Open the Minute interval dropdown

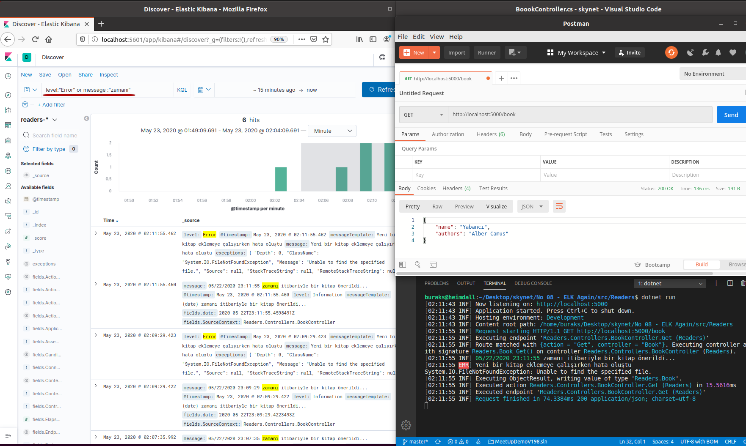pyautogui.click(x=332, y=131)
